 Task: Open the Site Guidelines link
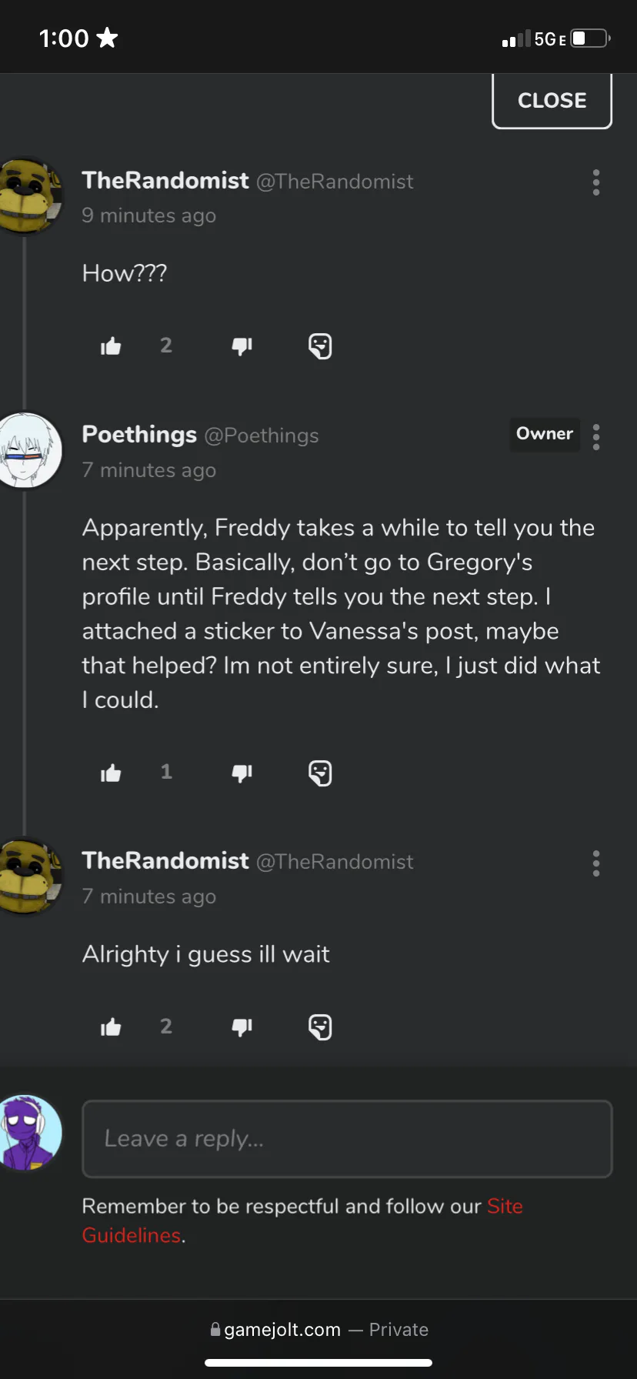[x=302, y=1220]
